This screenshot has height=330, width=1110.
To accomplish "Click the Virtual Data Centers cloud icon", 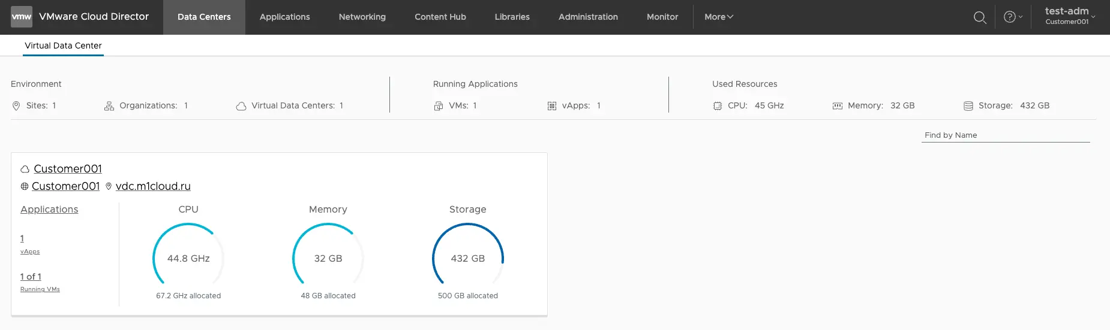I will point(241,106).
